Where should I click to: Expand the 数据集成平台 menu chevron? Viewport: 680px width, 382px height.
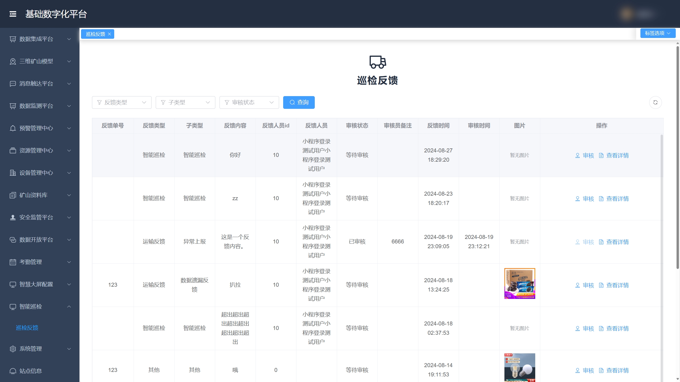pos(69,39)
